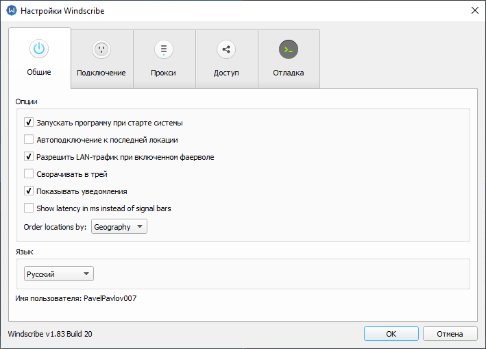Uncheck Показывать уведомления
The height and width of the screenshot is (349, 486).
point(29,191)
